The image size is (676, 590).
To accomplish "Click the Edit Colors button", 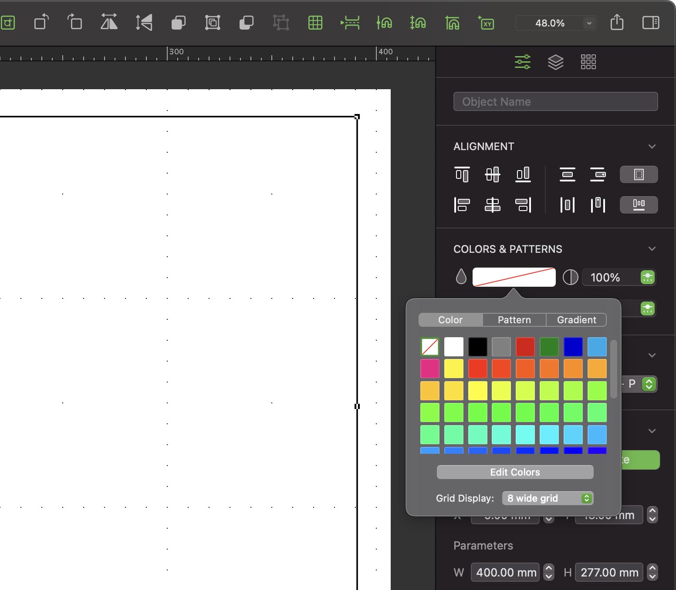I will 515,472.
